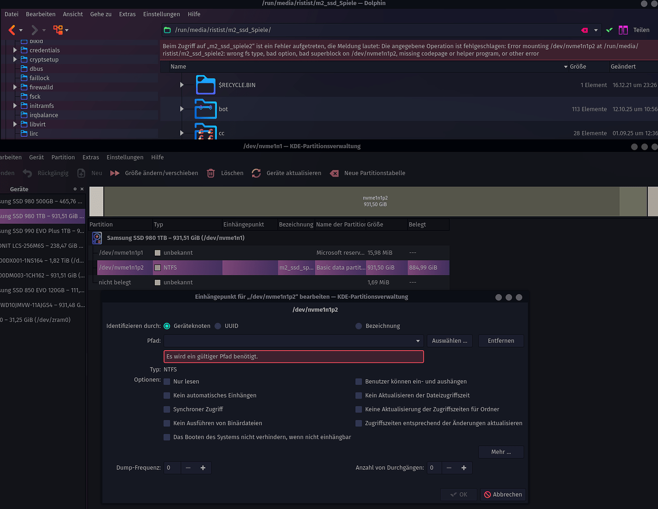658x509 pixels.
Task: Activate the Teilen split-view icon in Dolphin
Action: [623, 30]
